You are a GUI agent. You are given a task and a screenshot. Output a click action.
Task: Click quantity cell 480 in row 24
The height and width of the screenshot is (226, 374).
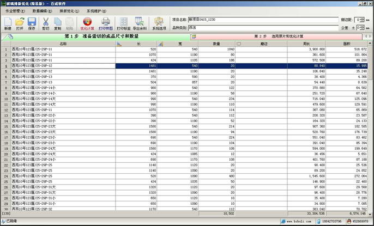pyautogui.click(x=216, y=176)
